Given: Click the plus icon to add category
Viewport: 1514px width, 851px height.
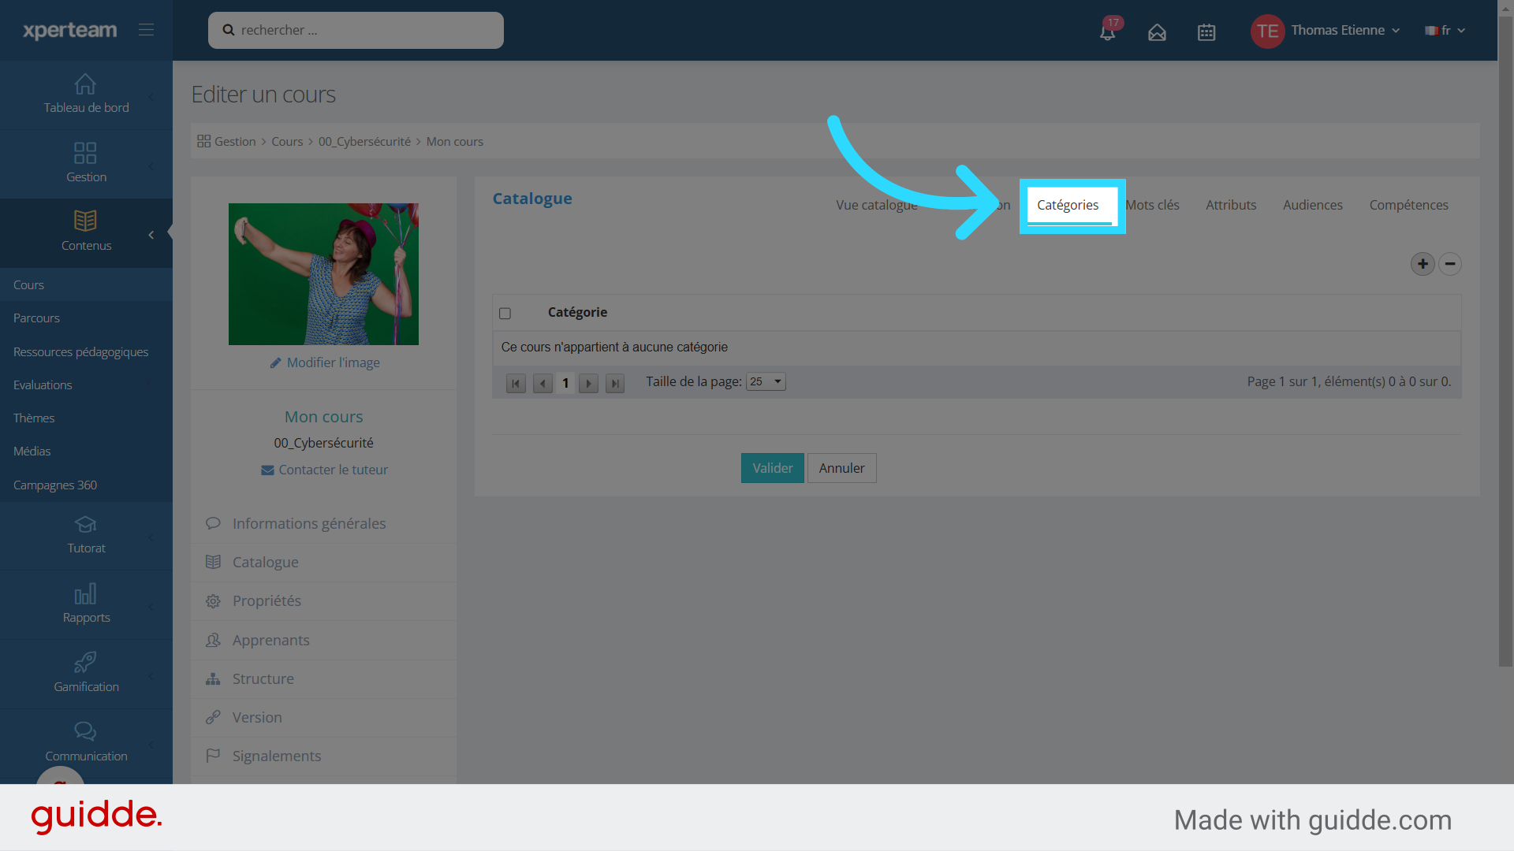Looking at the screenshot, I should (x=1423, y=264).
